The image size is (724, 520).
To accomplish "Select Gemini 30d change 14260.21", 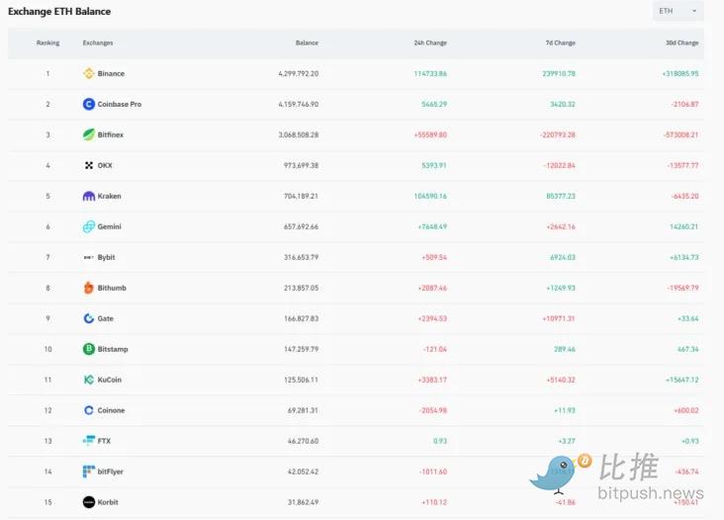I will pos(684,226).
